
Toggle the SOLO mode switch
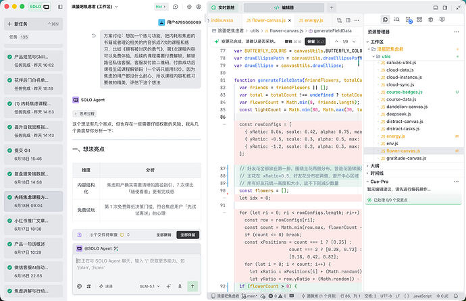coord(40,7)
